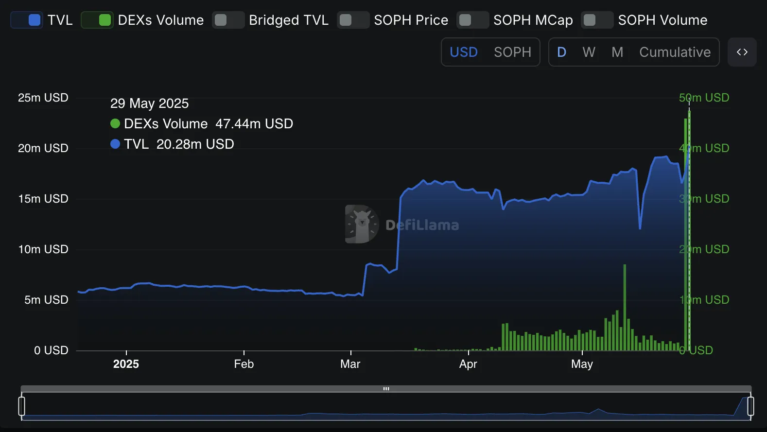Switch chart to Cumulative view
767x432 pixels.
coord(675,52)
